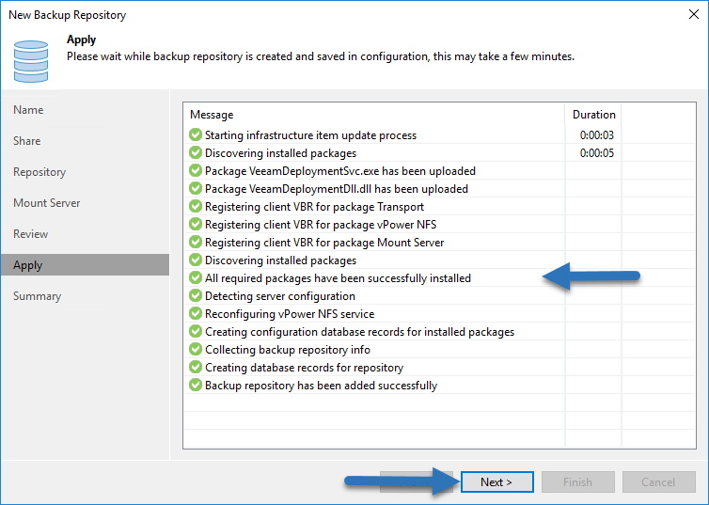This screenshot has height=505, width=709.
Task: Click green check by Collecting backup repository info
Action: [196, 349]
